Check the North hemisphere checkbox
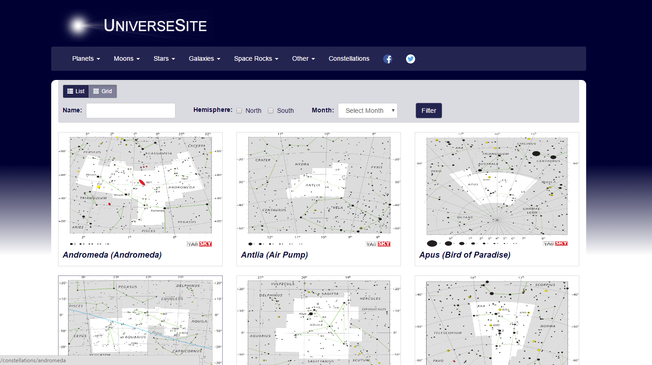Viewport: 652px width, 365px height. [x=239, y=111]
